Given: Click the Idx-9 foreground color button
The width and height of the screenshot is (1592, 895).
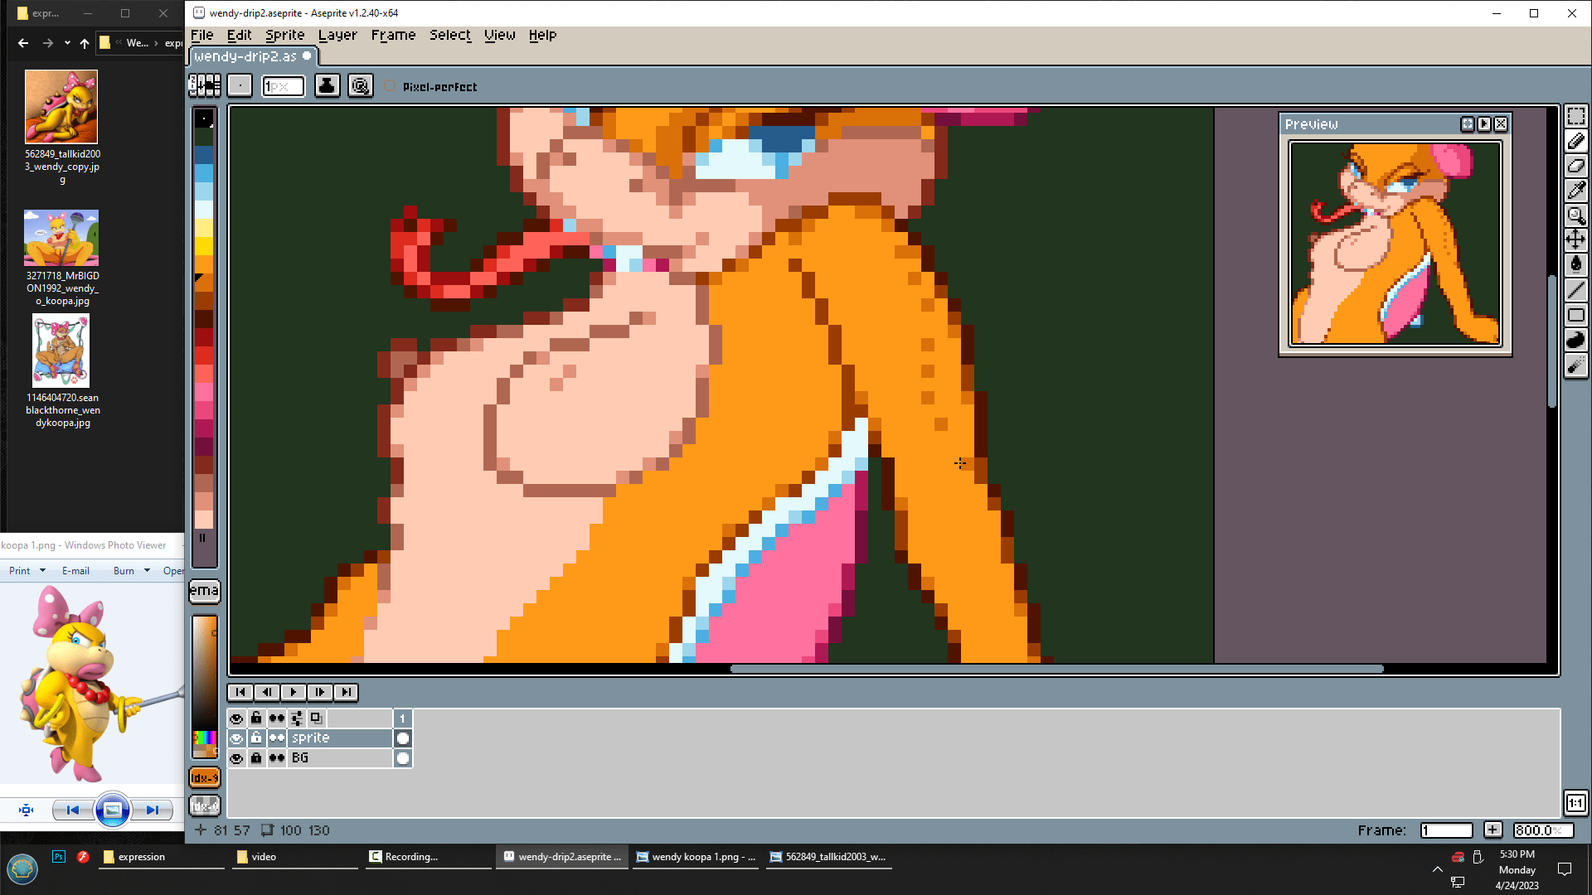Looking at the screenshot, I should [x=204, y=777].
